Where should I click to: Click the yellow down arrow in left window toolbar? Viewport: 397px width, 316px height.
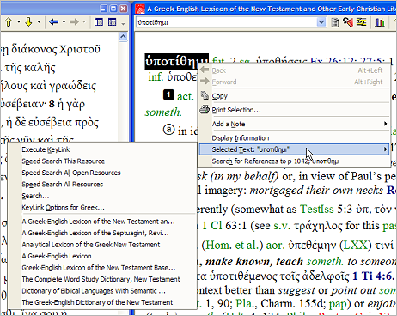click(x=28, y=22)
